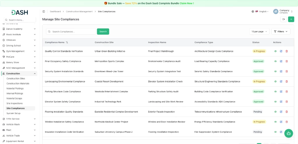Screen dimensions: 298x144
Task: View Landscaping Environmental Compliance details
Action: click(x=275, y=81)
